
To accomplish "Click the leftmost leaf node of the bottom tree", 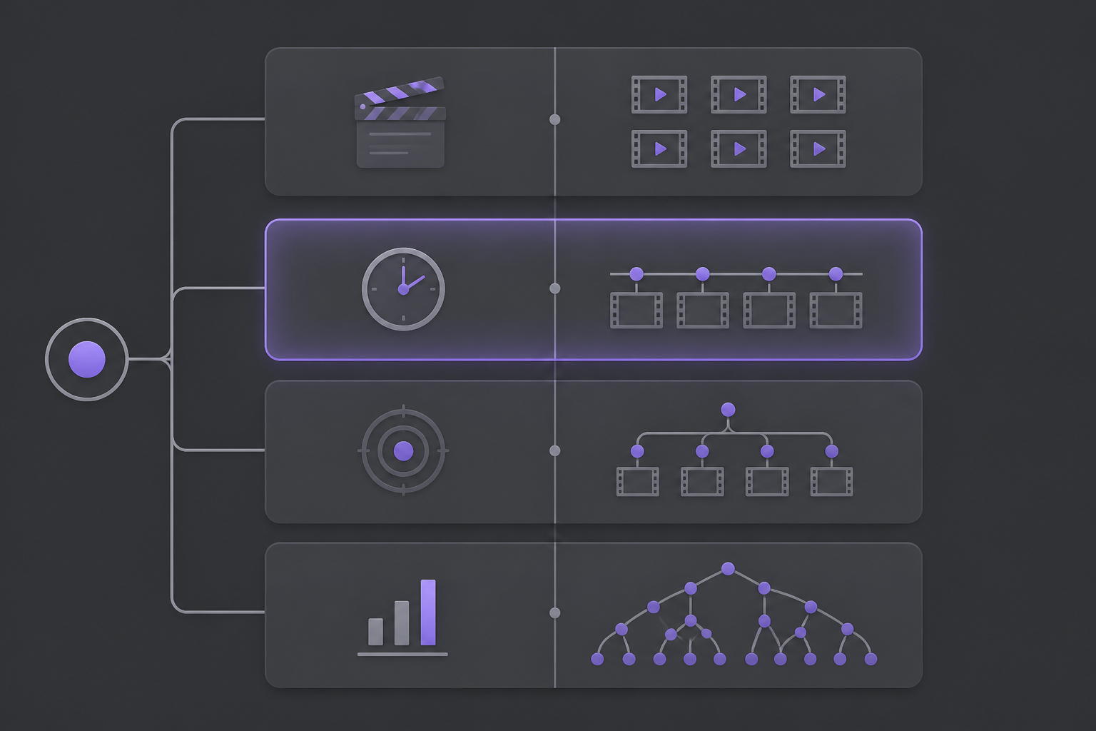I will (597, 659).
